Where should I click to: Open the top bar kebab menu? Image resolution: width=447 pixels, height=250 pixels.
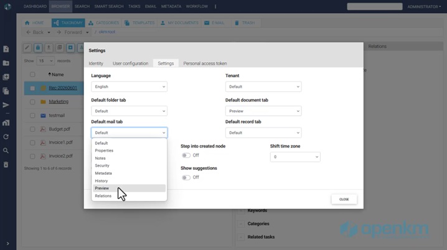point(215,6)
